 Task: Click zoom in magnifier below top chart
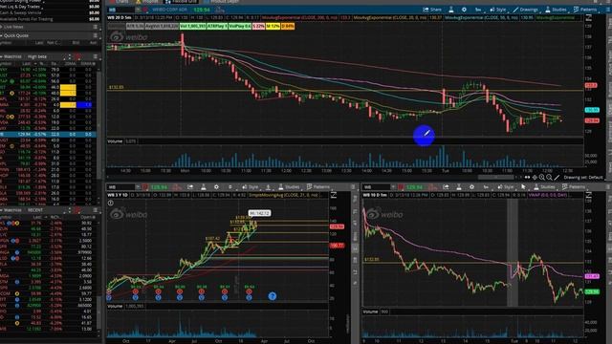pyautogui.click(x=542, y=178)
